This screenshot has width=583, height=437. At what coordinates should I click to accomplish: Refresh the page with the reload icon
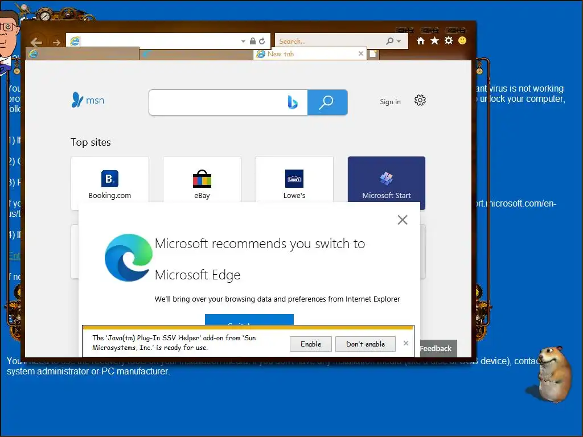point(262,41)
